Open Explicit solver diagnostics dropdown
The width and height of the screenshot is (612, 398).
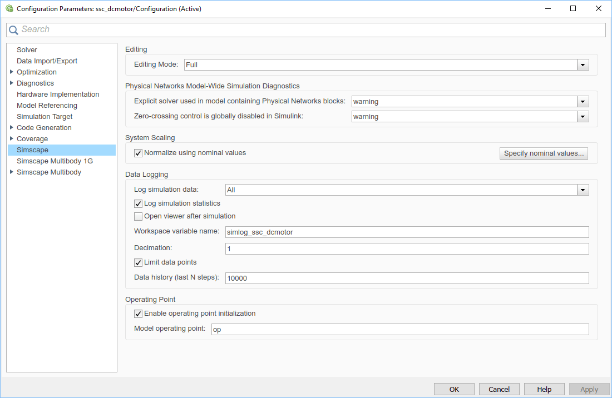pos(583,102)
